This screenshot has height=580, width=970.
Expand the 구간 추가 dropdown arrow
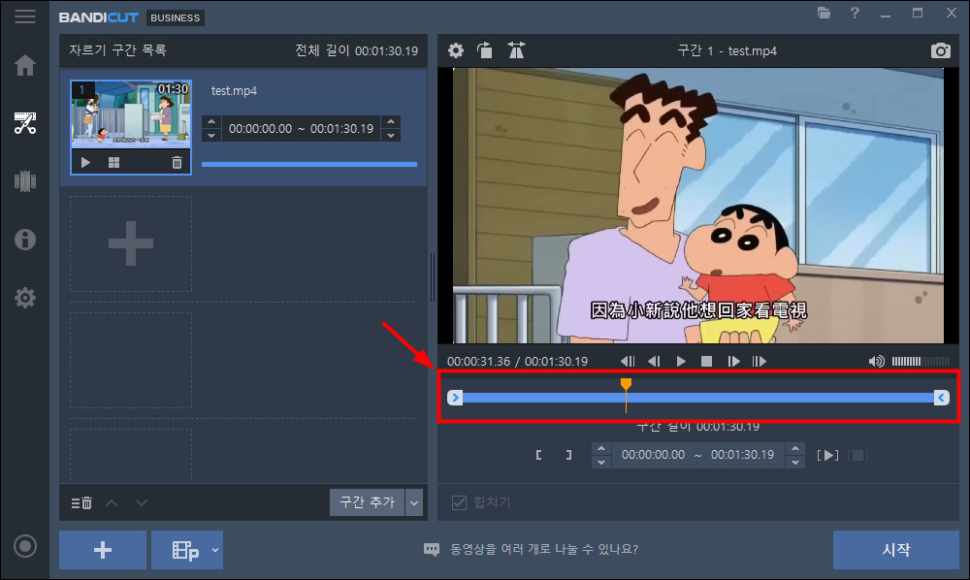pos(414,502)
